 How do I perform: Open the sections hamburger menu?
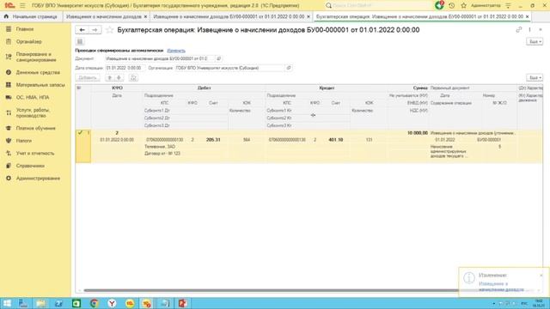point(22,6)
